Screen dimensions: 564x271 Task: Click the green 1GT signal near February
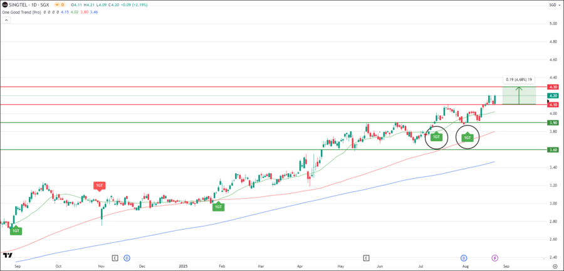click(218, 206)
